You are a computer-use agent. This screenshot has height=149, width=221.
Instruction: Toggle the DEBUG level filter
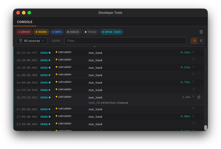click(73, 32)
